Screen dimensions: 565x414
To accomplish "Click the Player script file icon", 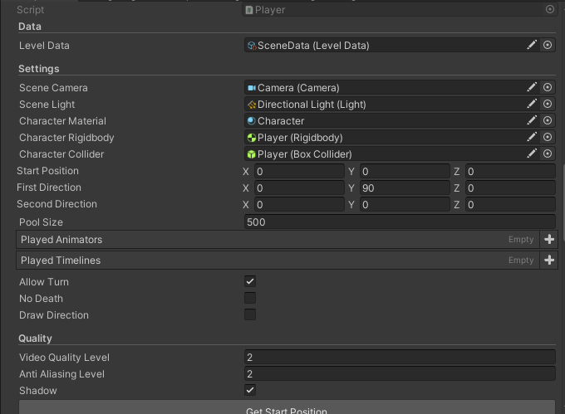I will [x=249, y=10].
